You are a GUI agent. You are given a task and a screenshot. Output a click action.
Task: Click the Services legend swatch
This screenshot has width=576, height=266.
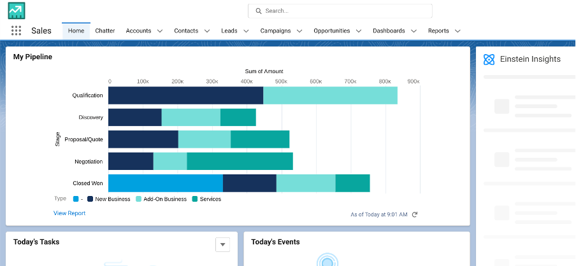[195, 199]
